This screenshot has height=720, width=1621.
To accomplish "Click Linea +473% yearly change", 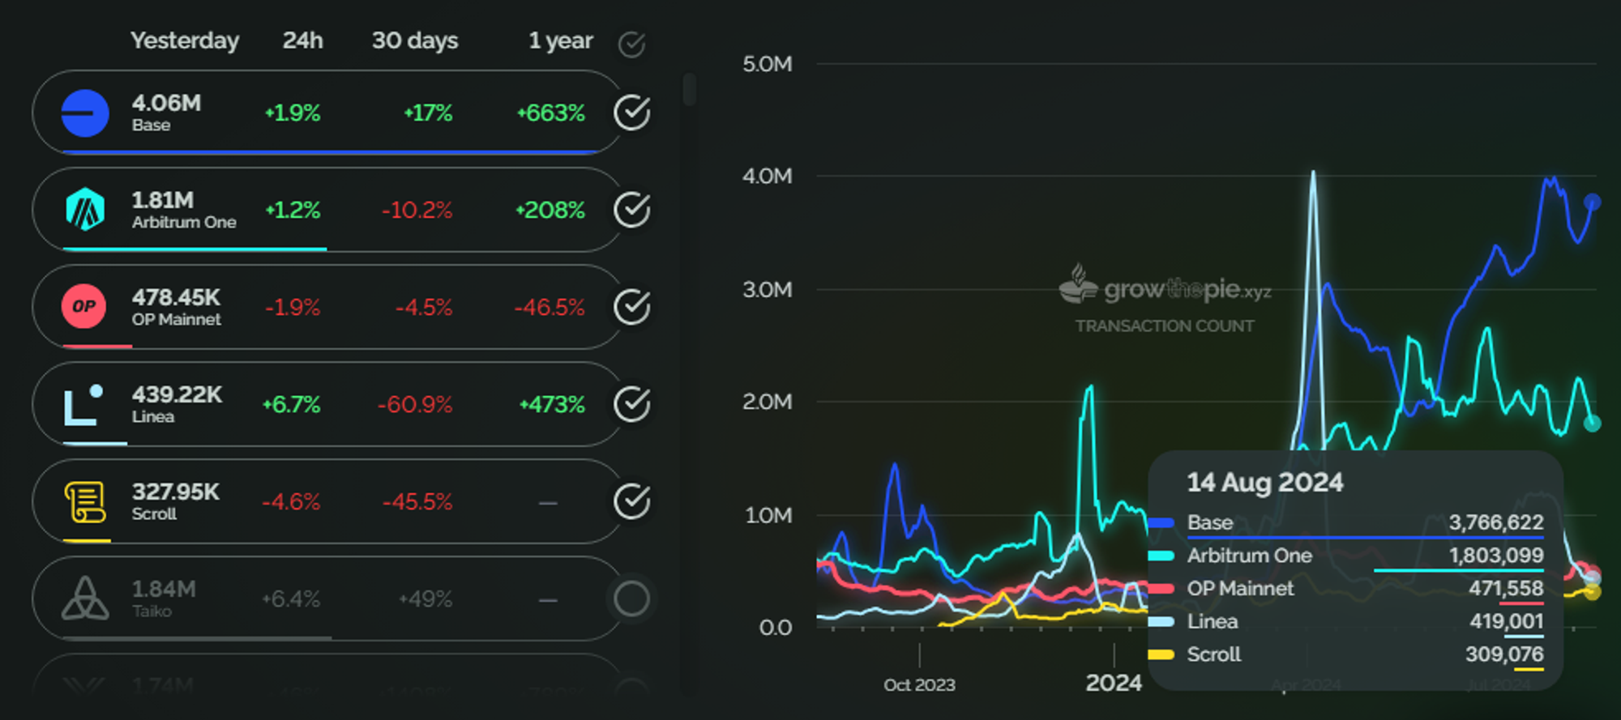I will click(x=552, y=405).
